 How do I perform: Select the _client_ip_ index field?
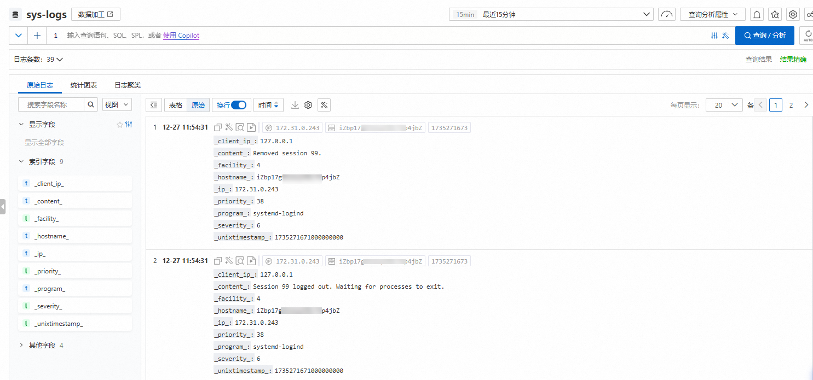pos(75,184)
